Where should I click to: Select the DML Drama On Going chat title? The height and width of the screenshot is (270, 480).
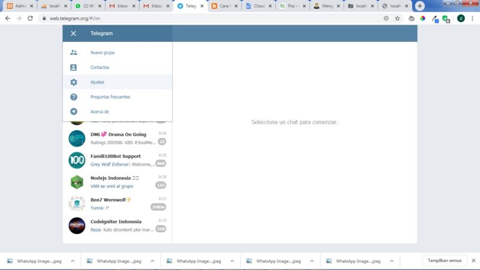tap(118, 134)
